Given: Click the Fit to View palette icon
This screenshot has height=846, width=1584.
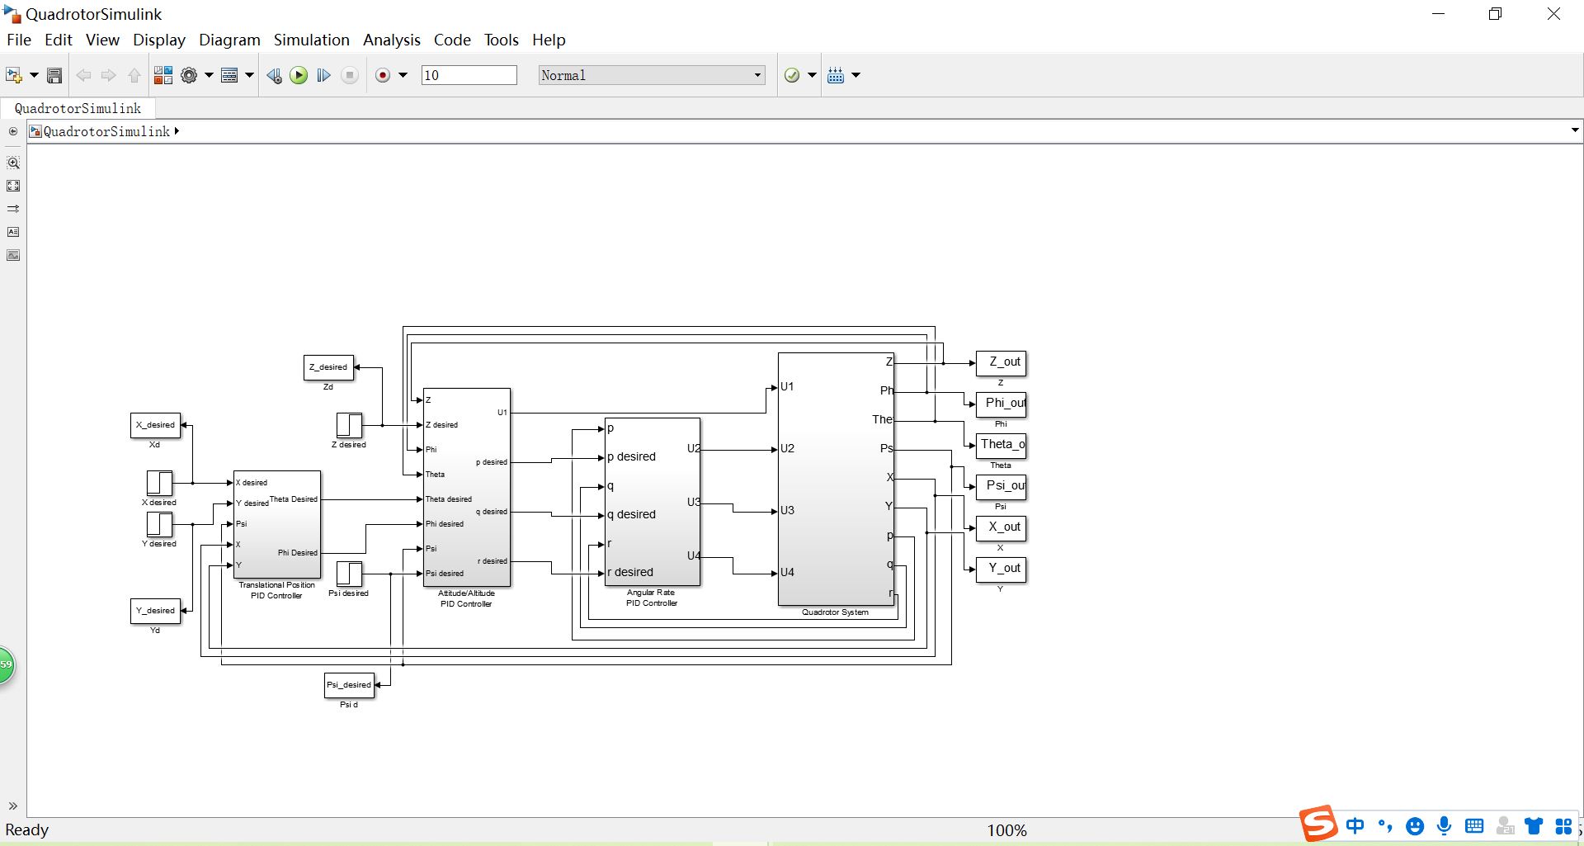Looking at the screenshot, I should click(13, 187).
